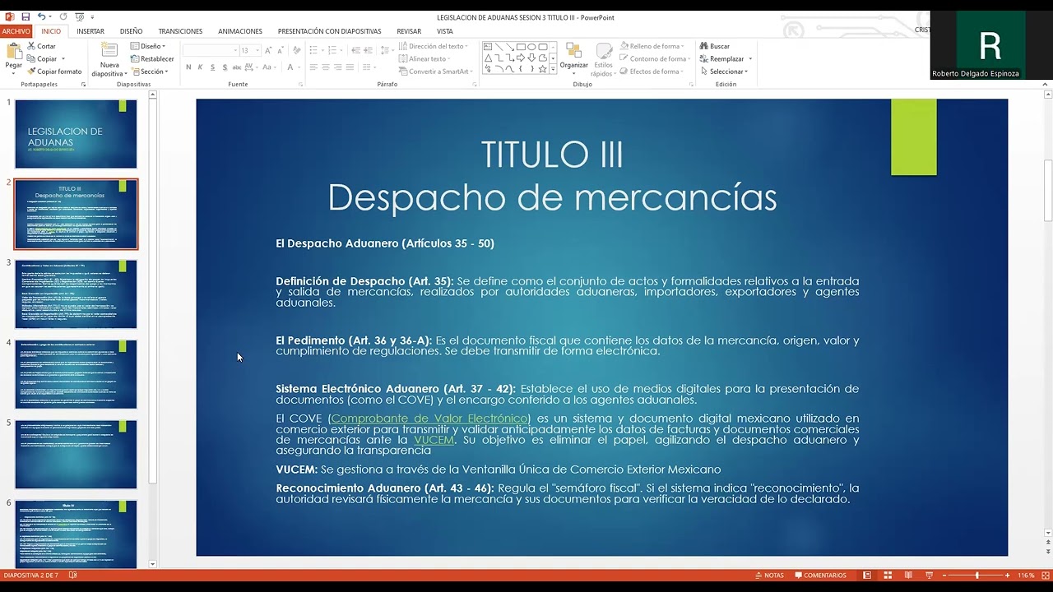Toggle NOTAS pane in status bar
Viewport: 1053px width, 592px height.
coord(768,576)
